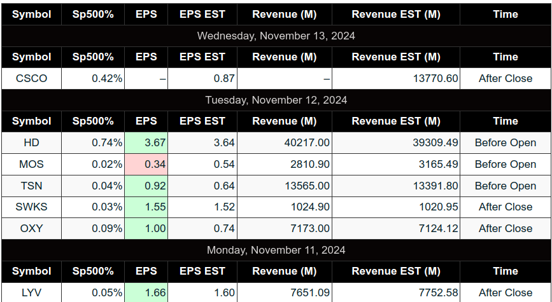Click TSN revenue value 13565.00
Viewport: 552px width, 302px height.
click(x=307, y=186)
